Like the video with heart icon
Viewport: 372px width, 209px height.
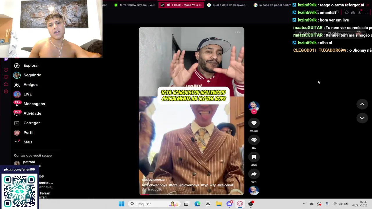(x=254, y=123)
